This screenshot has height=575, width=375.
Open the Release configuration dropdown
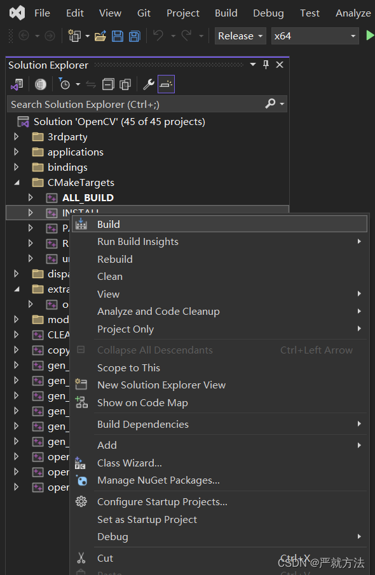tap(240, 36)
